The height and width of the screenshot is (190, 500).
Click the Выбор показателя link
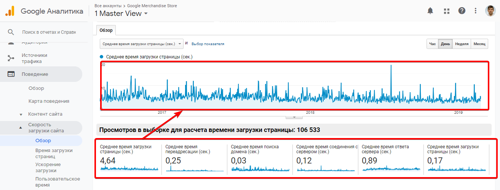coord(208,44)
